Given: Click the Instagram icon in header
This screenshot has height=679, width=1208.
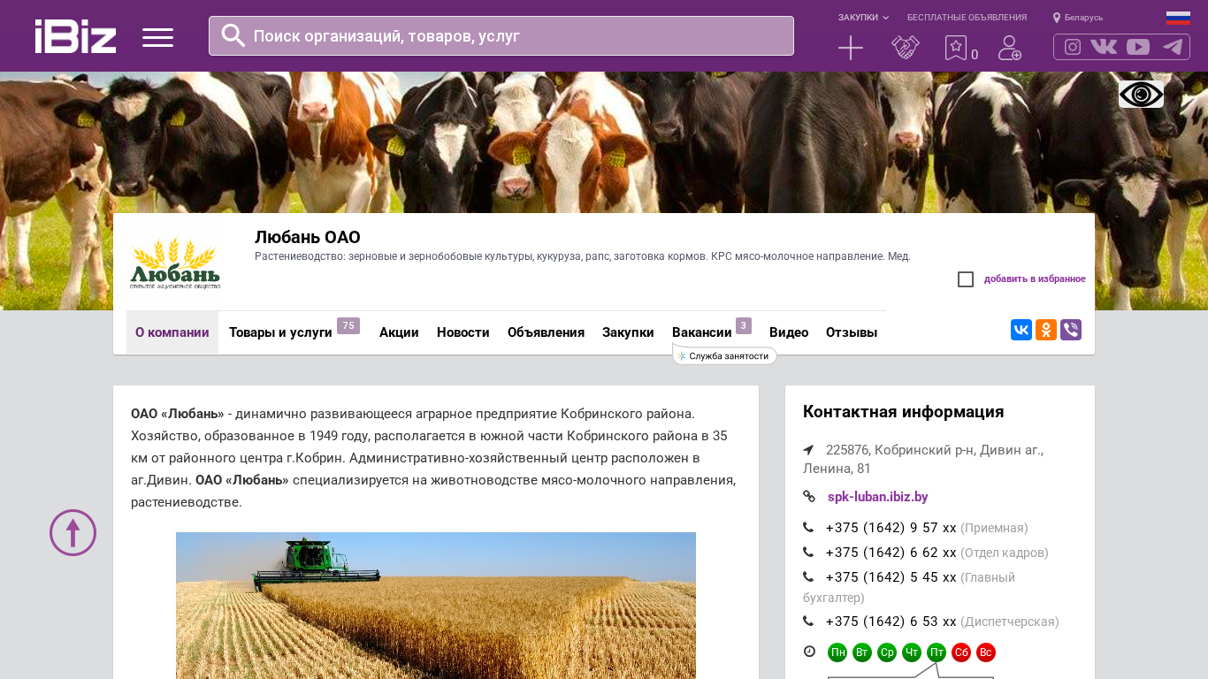Looking at the screenshot, I should coord(1073,47).
